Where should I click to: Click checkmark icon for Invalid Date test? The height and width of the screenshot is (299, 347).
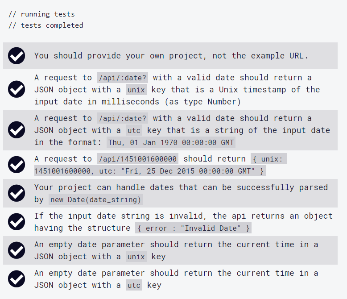coord(17,222)
